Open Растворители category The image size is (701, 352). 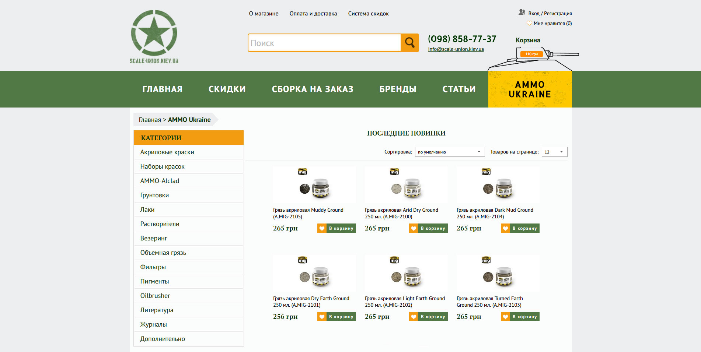189,224
